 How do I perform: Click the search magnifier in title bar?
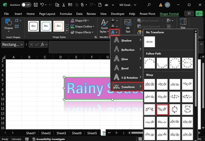pos(149,5)
